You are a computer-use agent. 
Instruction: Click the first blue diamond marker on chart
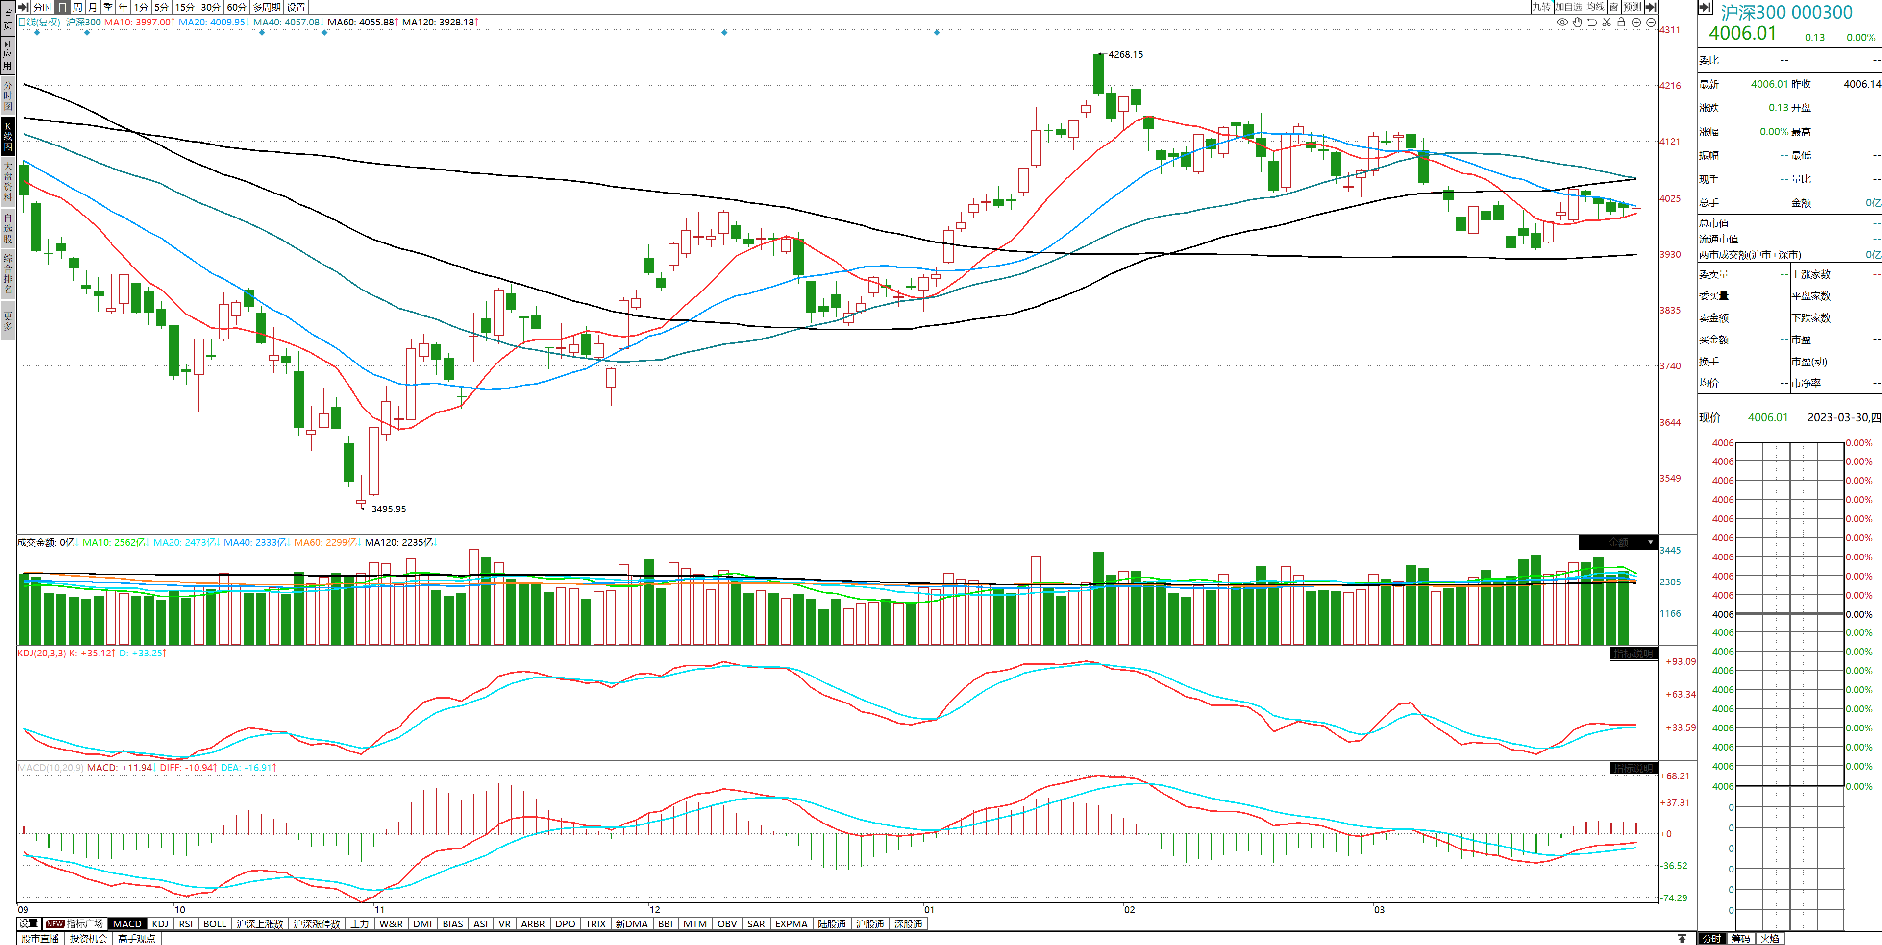tap(37, 33)
